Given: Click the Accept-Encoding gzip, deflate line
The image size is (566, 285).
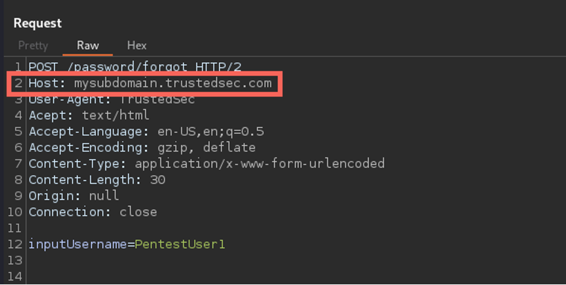Looking at the screenshot, I should (142, 148).
